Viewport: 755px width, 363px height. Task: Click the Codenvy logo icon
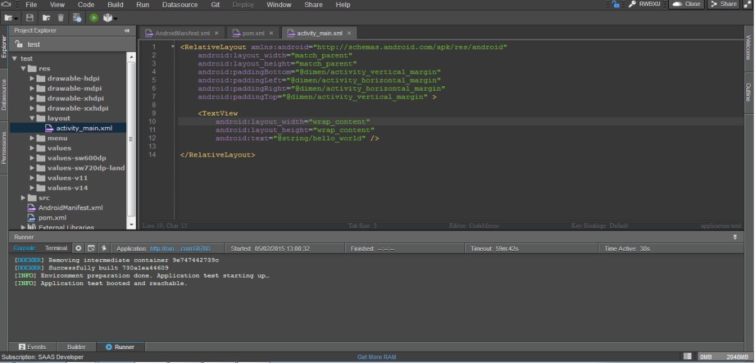click(x=7, y=4)
